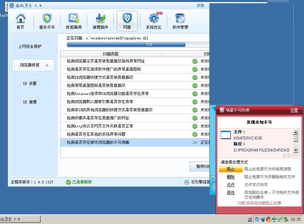Select the 网盾 web shield icon
304x224 pixels.
[x=127, y=21]
